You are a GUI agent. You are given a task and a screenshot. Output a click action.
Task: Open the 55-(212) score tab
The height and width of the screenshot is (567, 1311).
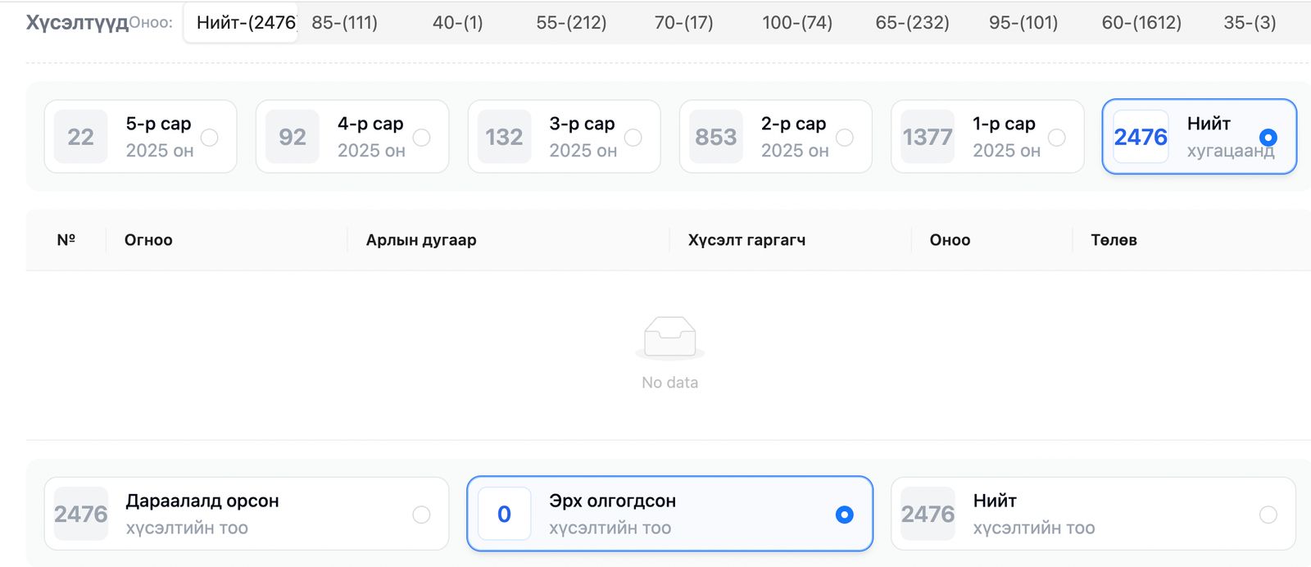pyautogui.click(x=571, y=22)
